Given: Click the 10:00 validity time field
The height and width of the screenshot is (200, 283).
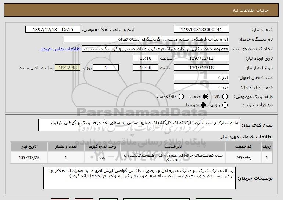Looking at the screenshot, I should (x=146, y=68).
